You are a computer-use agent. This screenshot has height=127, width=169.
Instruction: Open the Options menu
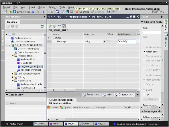tap(52, 7)
